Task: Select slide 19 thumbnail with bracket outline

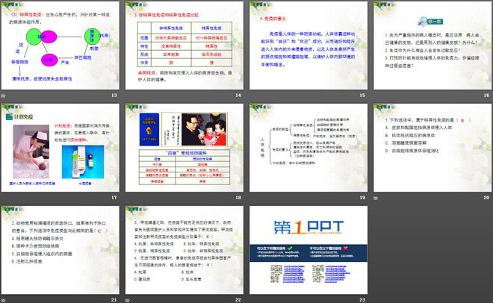Action: coord(308,148)
